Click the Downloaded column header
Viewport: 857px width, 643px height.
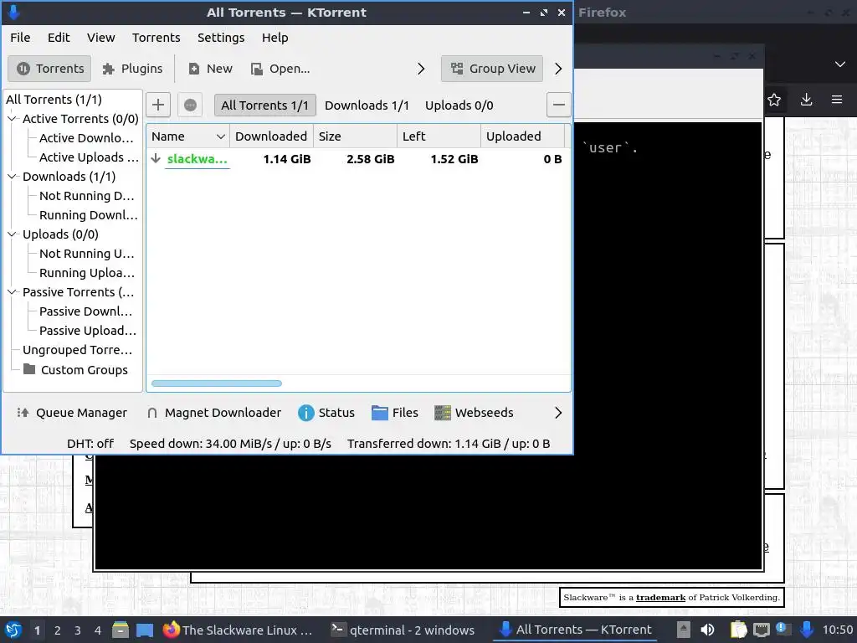pyautogui.click(x=271, y=136)
